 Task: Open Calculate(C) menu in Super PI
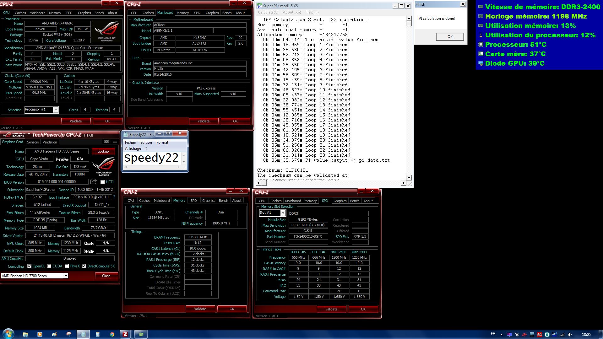coord(268,12)
